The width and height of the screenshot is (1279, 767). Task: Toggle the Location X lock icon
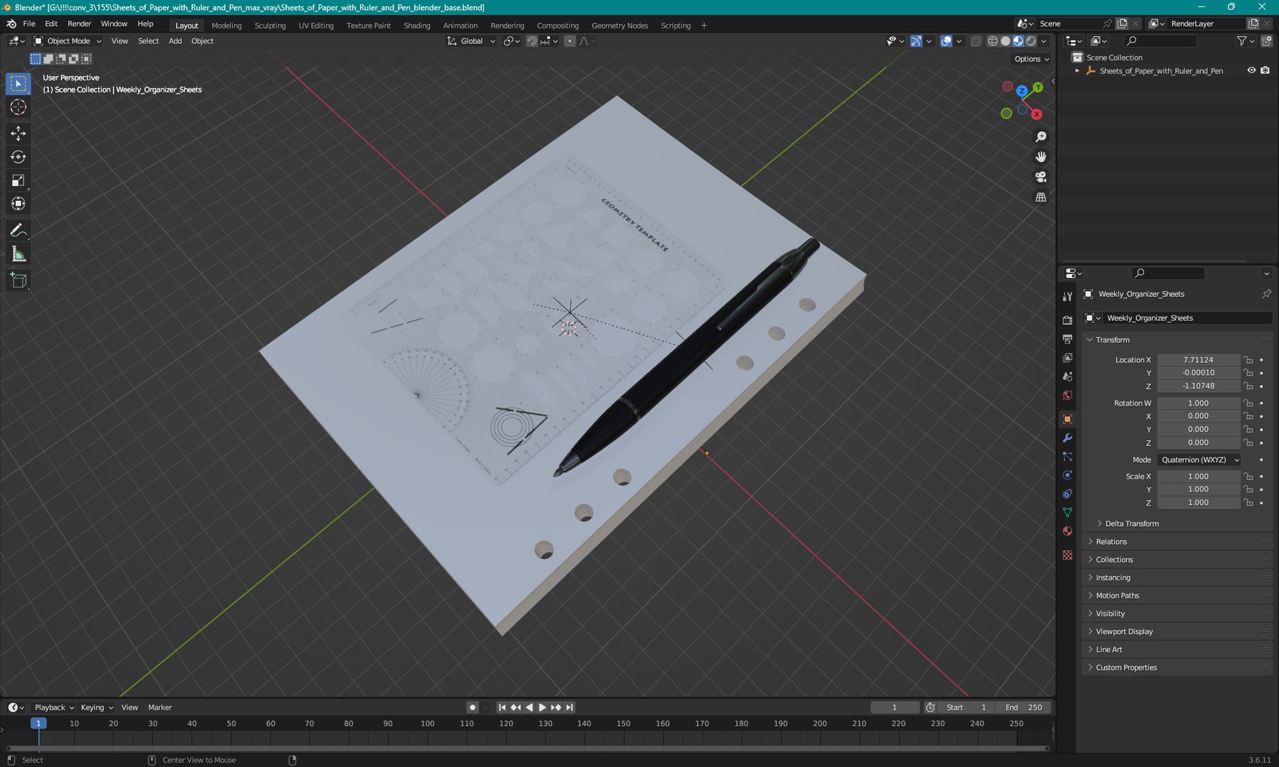pos(1248,360)
